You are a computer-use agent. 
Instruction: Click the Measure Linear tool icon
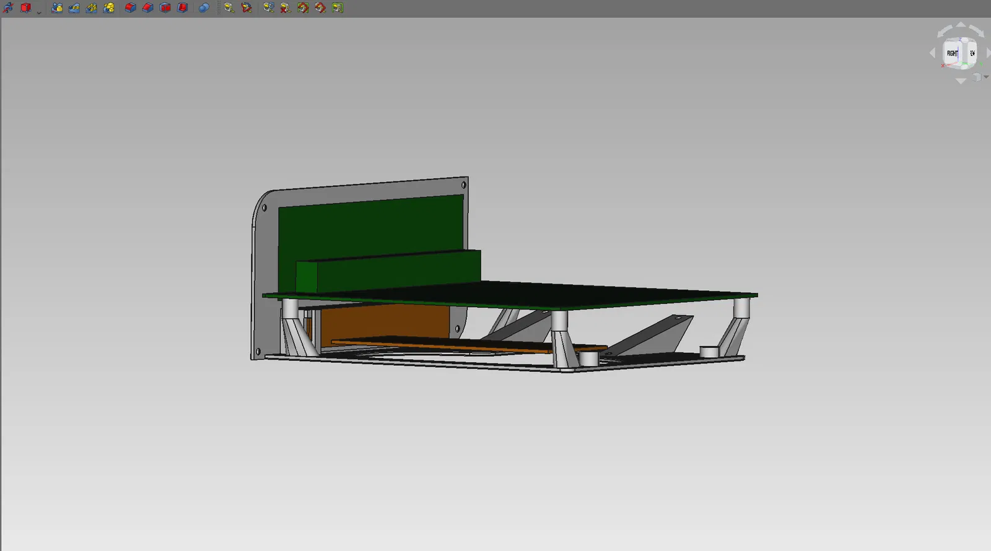(x=229, y=8)
